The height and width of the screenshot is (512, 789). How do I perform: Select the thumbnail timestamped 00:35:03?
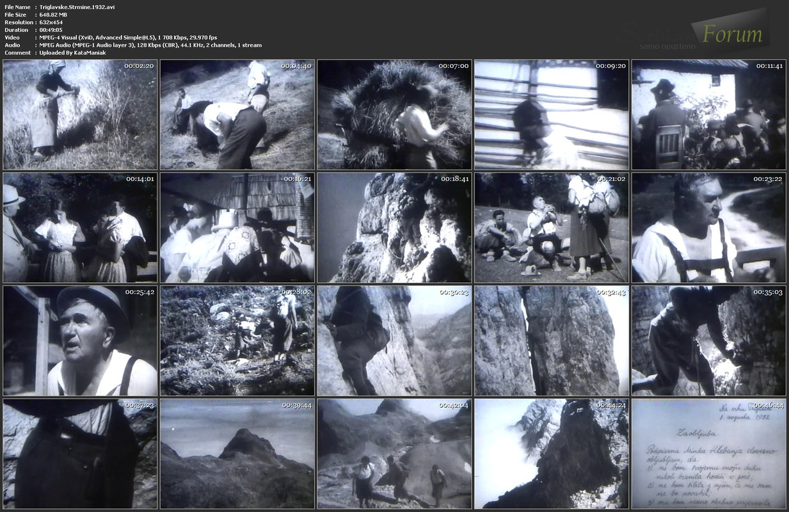(709, 341)
